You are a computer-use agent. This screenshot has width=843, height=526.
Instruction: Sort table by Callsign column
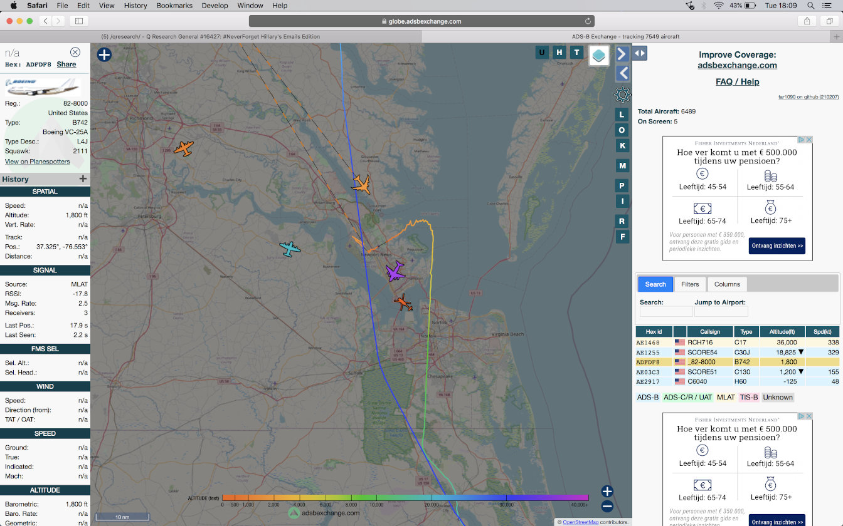pos(710,332)
